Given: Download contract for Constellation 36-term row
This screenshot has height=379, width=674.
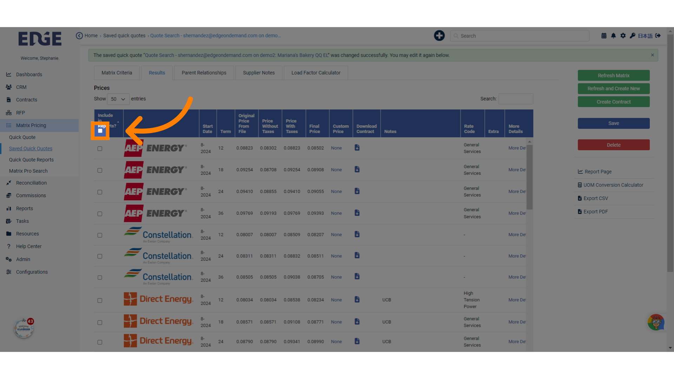Looking at the screenshot, I should click(357, 277).
